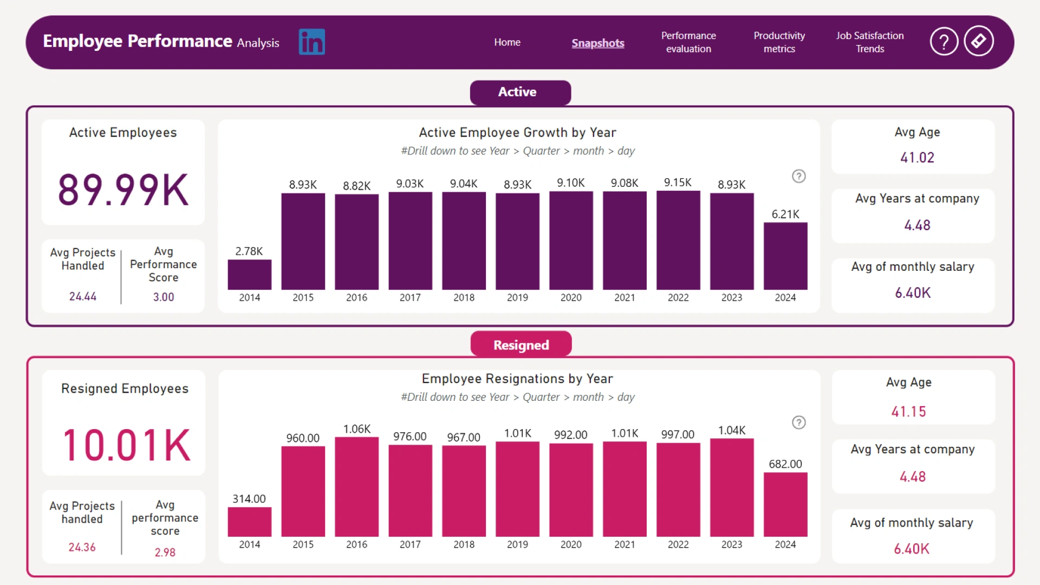This screenshot has width=1040, height=585.
Task: Select the resigned Avg Projects handled value 24.36
Action: pos(82,547)
